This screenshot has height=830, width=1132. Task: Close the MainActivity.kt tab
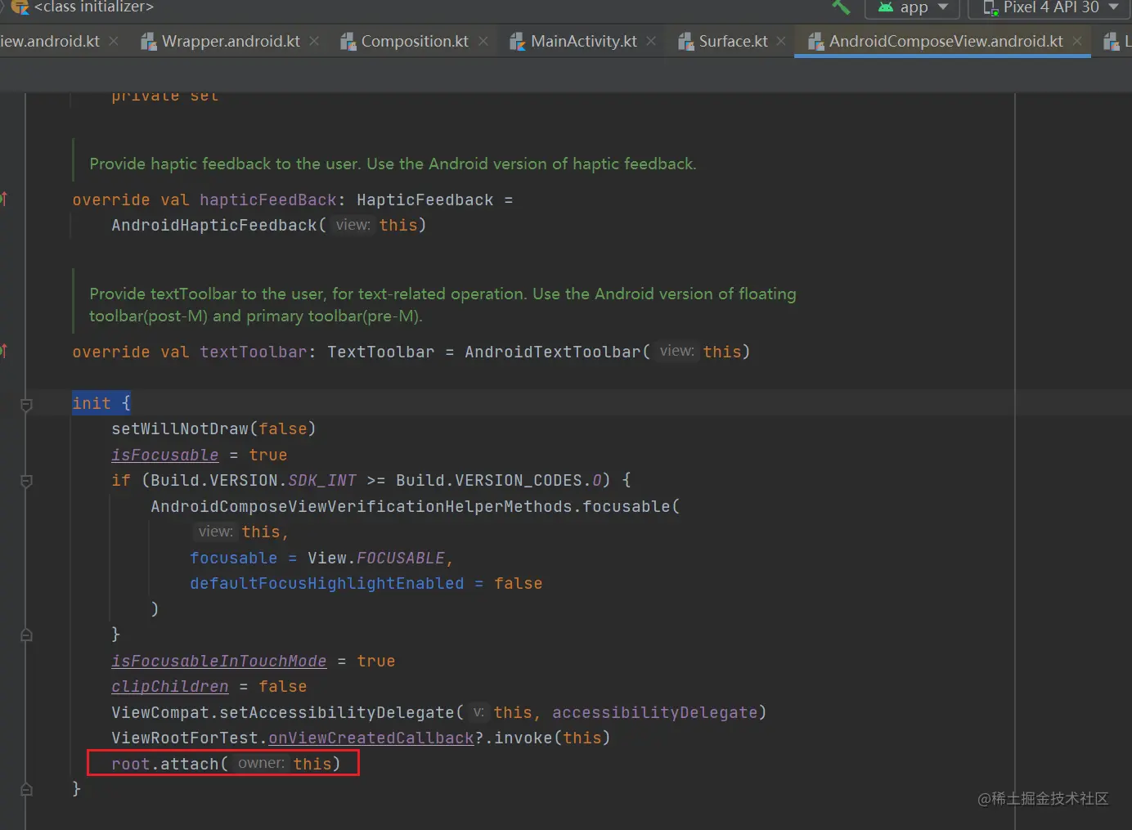(651, 41)
